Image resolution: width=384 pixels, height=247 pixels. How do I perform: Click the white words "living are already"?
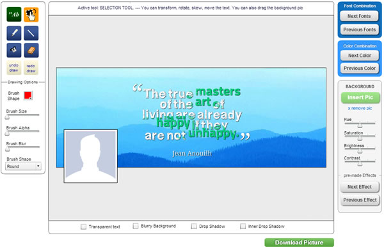pyautogui.click(x=192, y=115)
